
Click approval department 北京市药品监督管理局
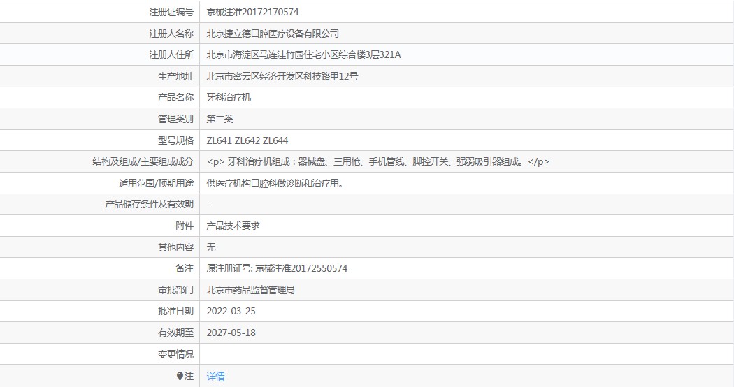pyautogui.click(x=251, y=290)
